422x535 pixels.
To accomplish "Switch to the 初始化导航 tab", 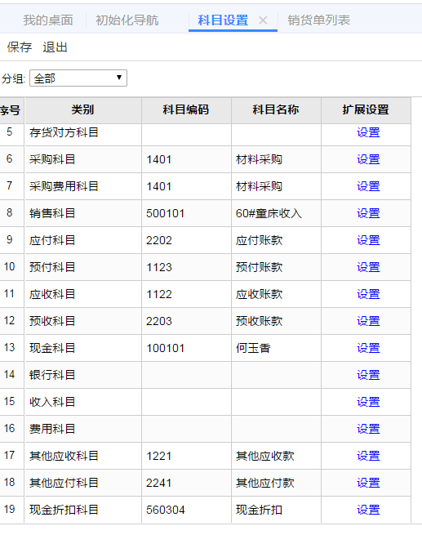I will pyautogui.click(x=127, y=20).
